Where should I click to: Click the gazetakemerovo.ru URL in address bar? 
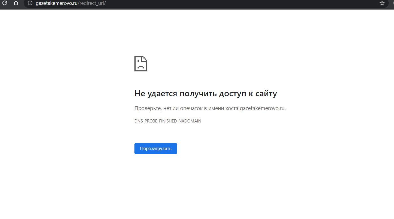click(71, 3)
